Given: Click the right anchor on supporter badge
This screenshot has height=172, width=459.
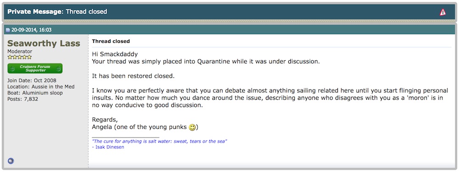Looking at the screenshot, I should (58, 69).
